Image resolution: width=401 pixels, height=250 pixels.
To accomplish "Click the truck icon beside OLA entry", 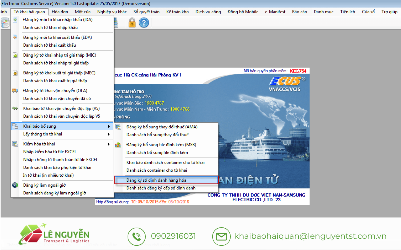I will click(x=15, y=91).
